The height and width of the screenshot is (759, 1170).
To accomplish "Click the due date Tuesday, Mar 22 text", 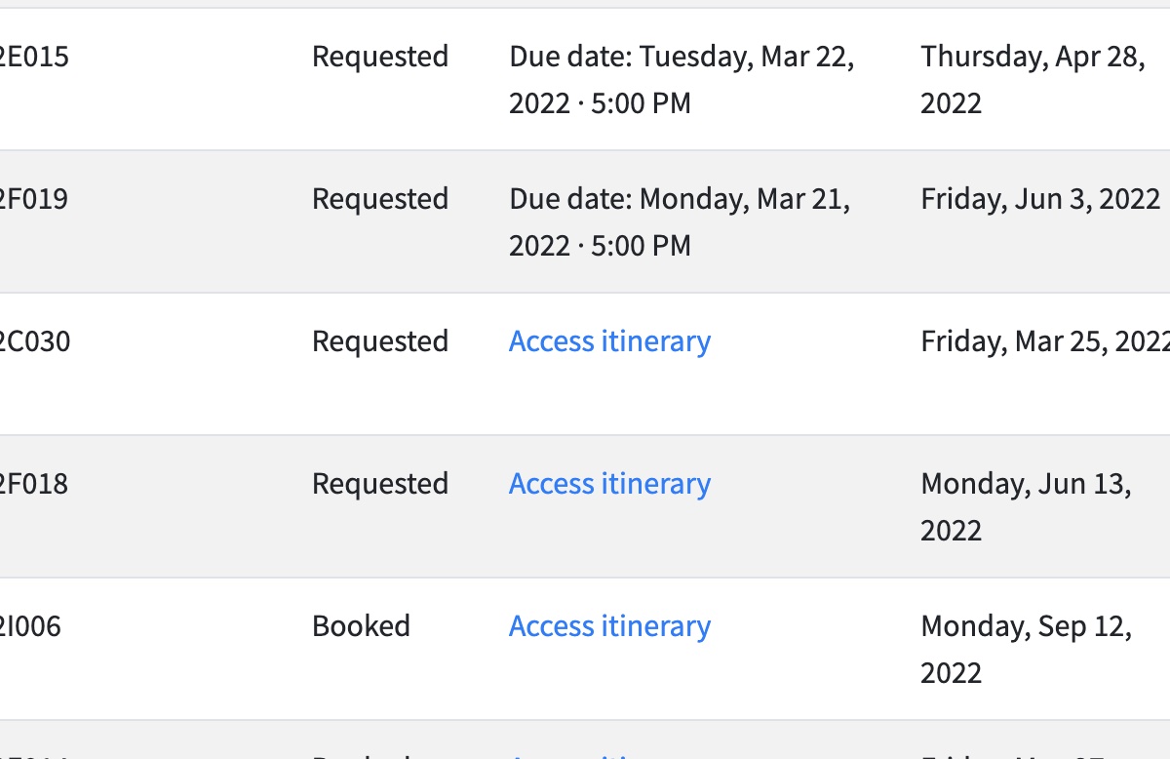I will point(682,80).
